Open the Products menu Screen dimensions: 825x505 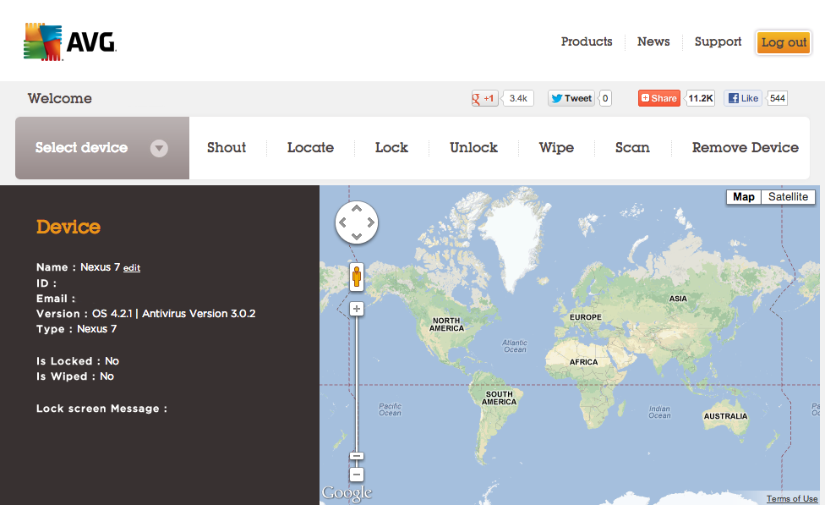587,41
